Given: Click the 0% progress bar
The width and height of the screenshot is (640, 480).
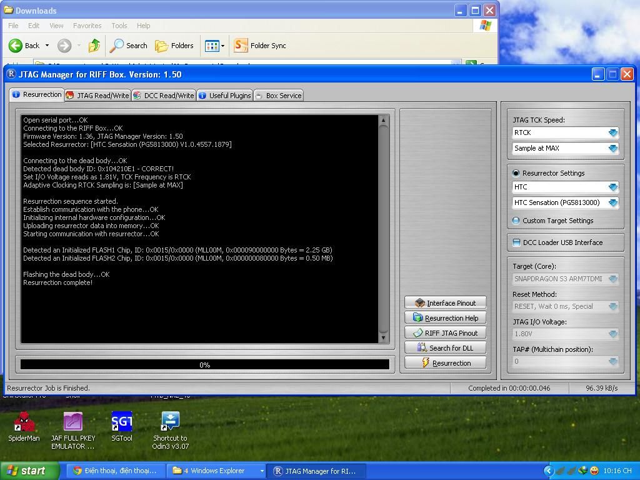Looking at the screenshot, I should click(205, 364).
